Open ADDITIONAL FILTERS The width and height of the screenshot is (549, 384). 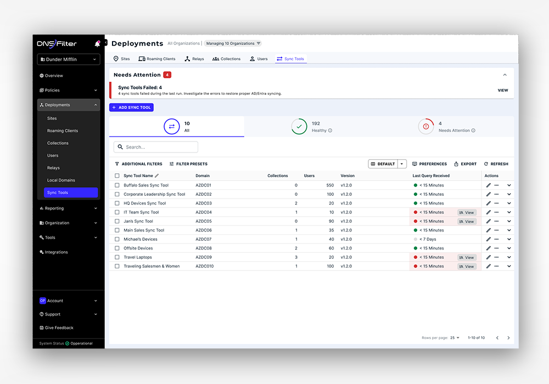coord(139,163)
